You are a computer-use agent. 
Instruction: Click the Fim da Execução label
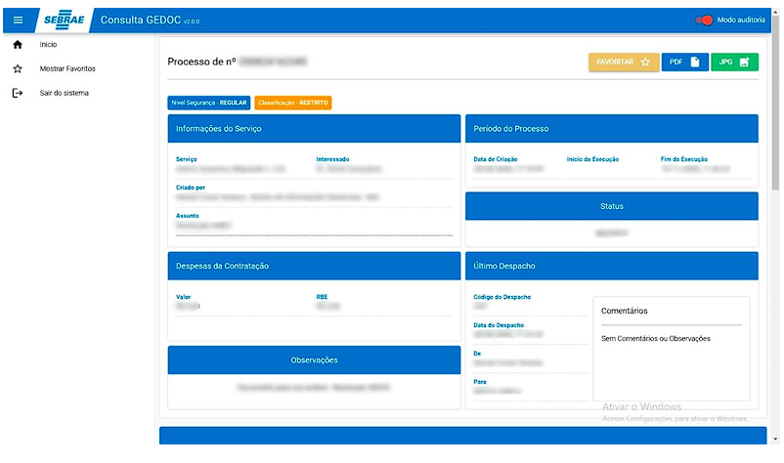point(684,159)
